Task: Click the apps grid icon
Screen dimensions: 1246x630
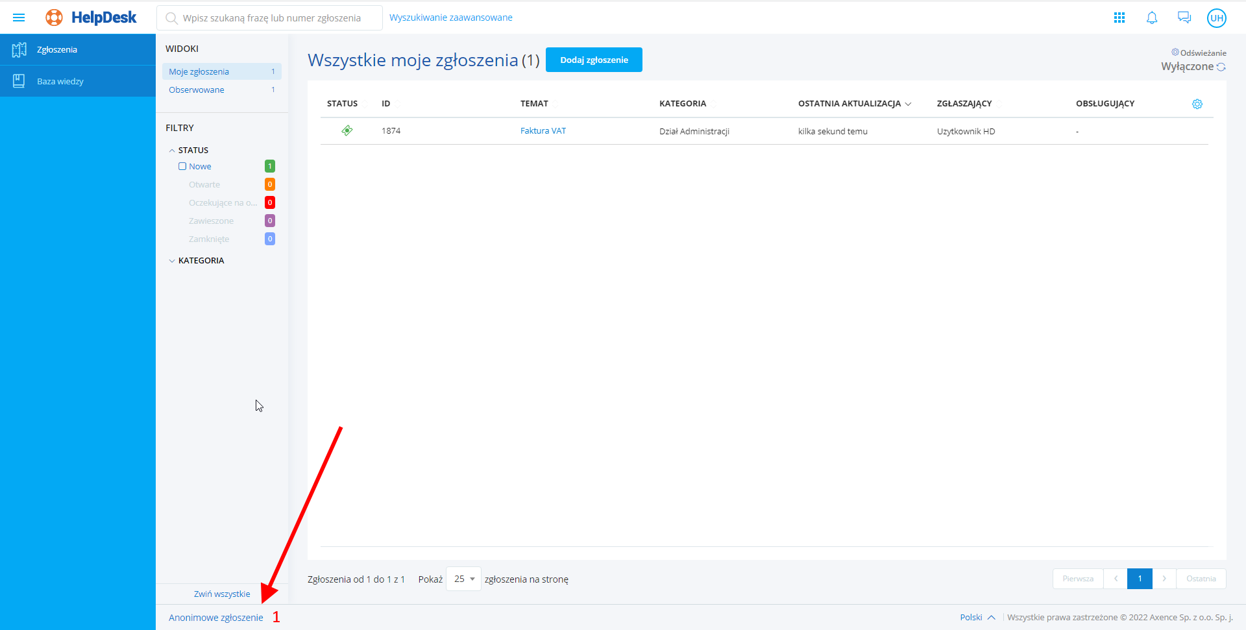Action: (x=1119, y=18)
